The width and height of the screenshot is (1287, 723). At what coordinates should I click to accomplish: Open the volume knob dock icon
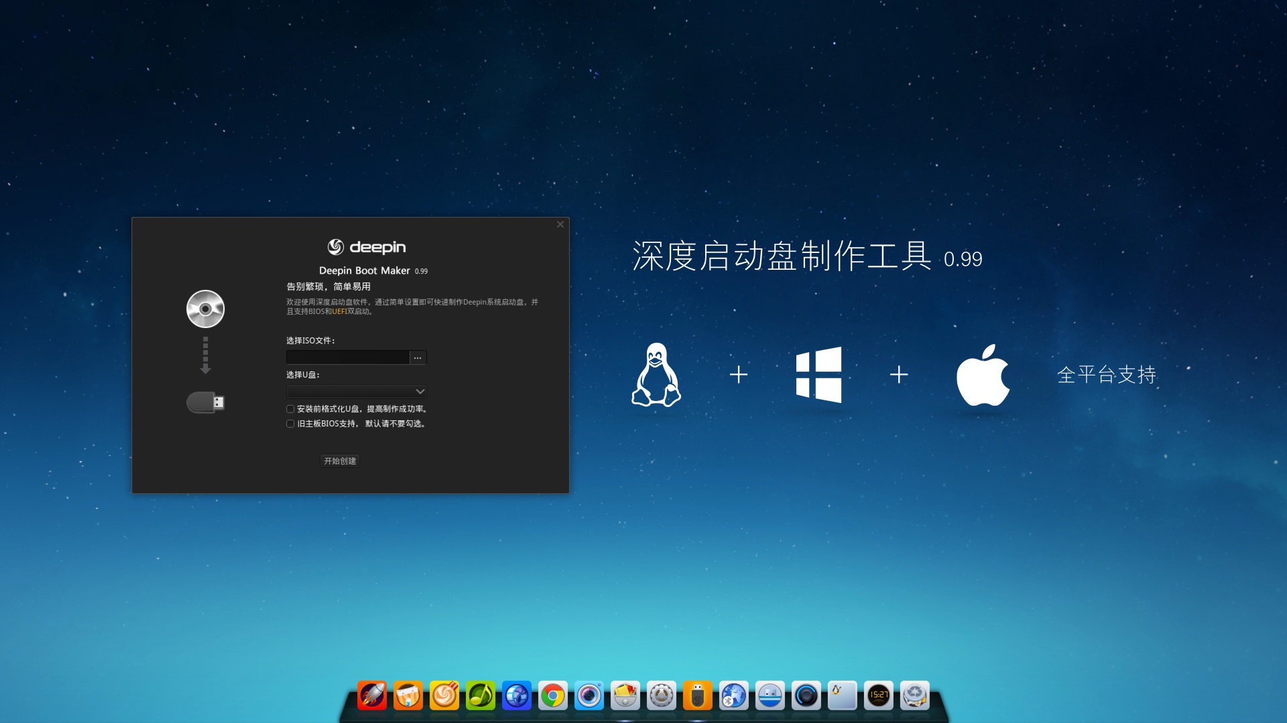806,696
